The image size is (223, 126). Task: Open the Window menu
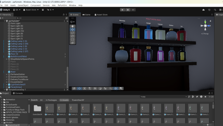click(73, 5)
